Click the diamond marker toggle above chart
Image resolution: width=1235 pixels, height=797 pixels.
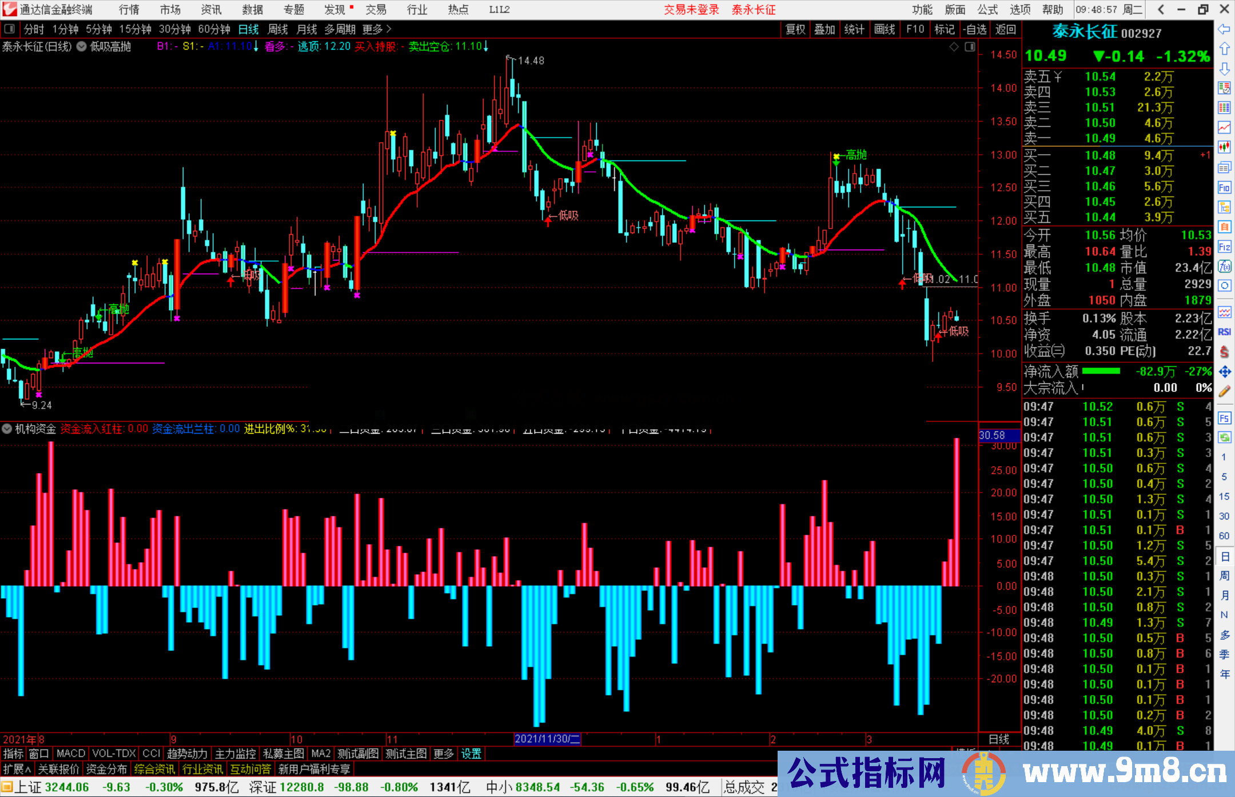pos(954,47)
